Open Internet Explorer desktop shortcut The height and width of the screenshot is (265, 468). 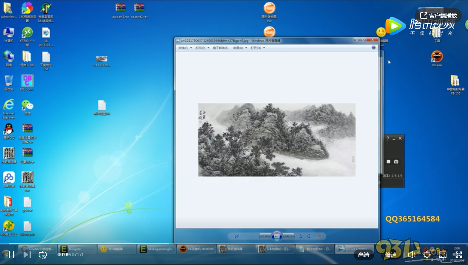point(8,109)
